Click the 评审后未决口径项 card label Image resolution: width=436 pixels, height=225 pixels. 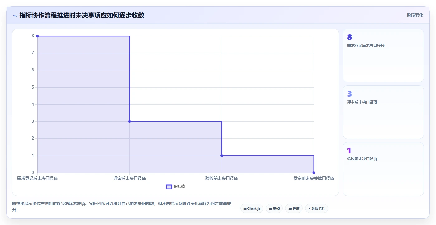tap(362, 102)
